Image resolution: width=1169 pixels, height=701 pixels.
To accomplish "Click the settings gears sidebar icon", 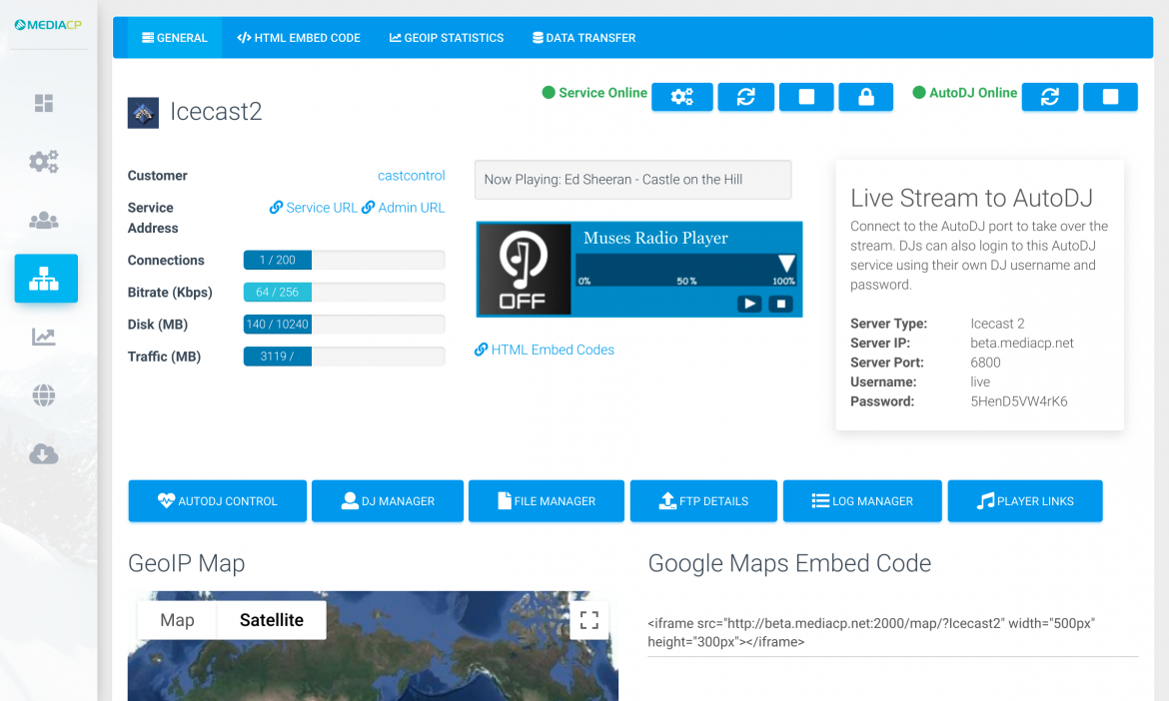I will [44, 162].
